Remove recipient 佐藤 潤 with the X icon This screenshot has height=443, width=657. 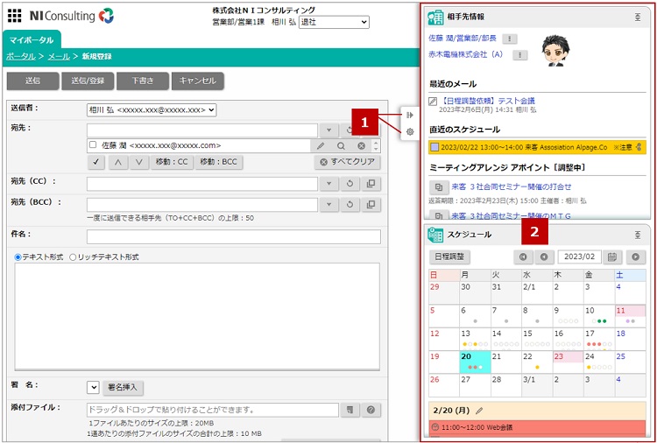361,145
